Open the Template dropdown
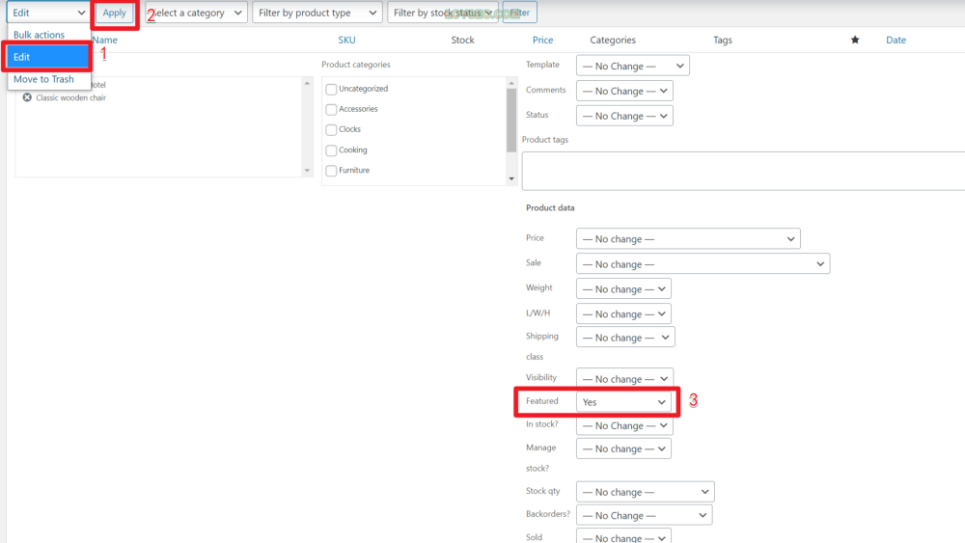 633,66
